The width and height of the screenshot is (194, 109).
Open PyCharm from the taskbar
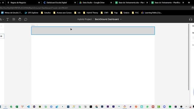coord(40,107)
